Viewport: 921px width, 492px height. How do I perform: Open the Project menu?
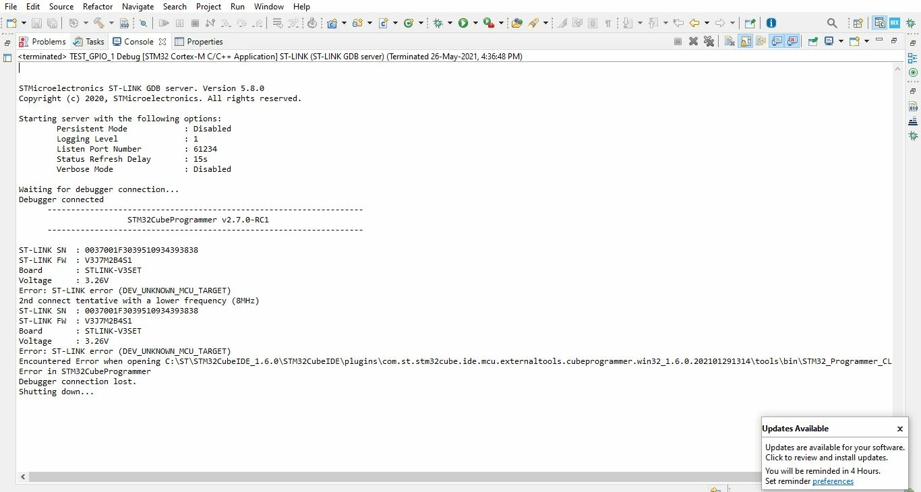pyautogui.click(x=208, y=7)
